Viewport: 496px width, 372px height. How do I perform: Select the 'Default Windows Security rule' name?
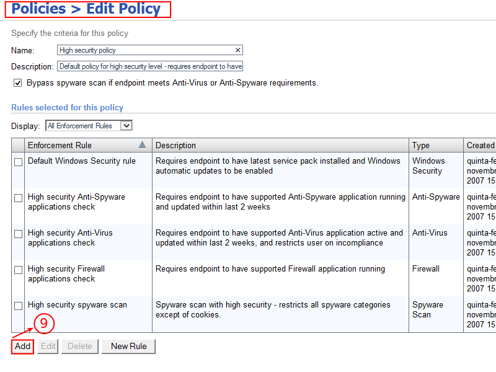82,161
